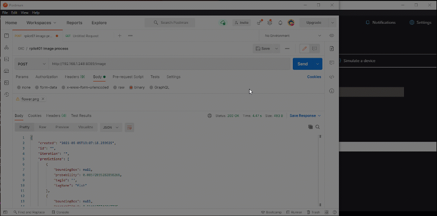
Task: Open the Pre-request Script tab
Action: click(128, 77)
